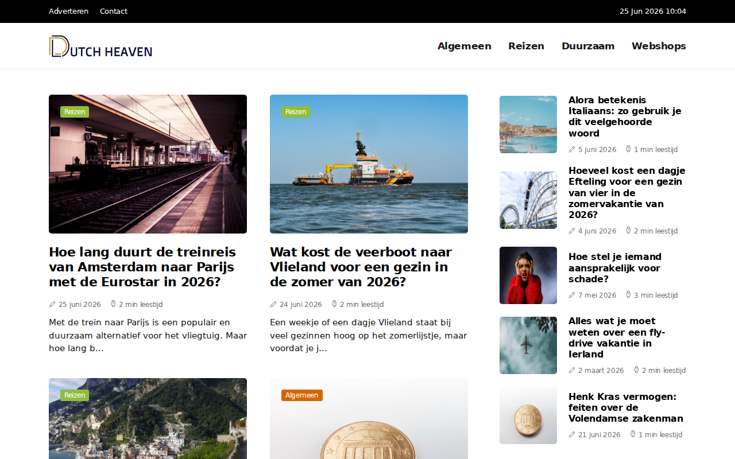
Task: Click clock icon in Alora article meta
Action: 628,149
